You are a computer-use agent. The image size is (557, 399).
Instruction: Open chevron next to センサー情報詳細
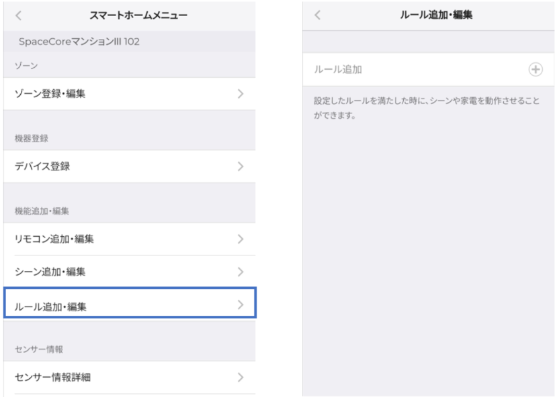241,378
